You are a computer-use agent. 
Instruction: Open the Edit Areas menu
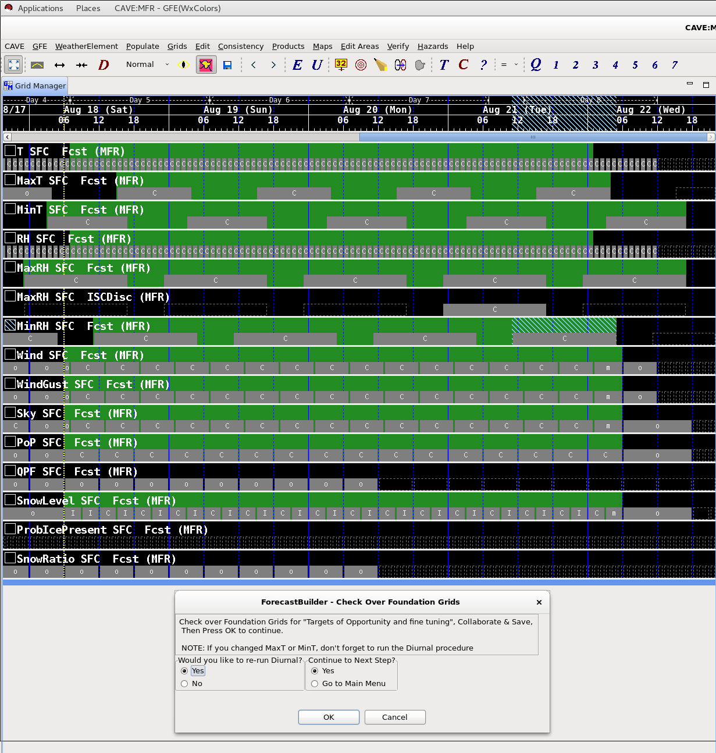pyautogui.click(x=359, y=46)
